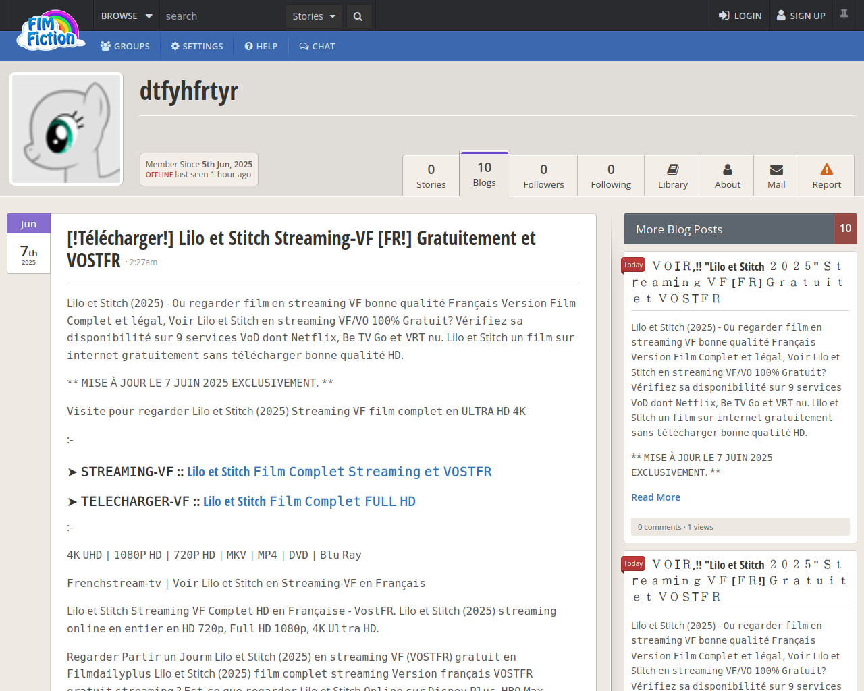The width and height of the screenshot is (864, 691).
Task: Click the second sidebar post Today badge
Action: coord(633,563)
